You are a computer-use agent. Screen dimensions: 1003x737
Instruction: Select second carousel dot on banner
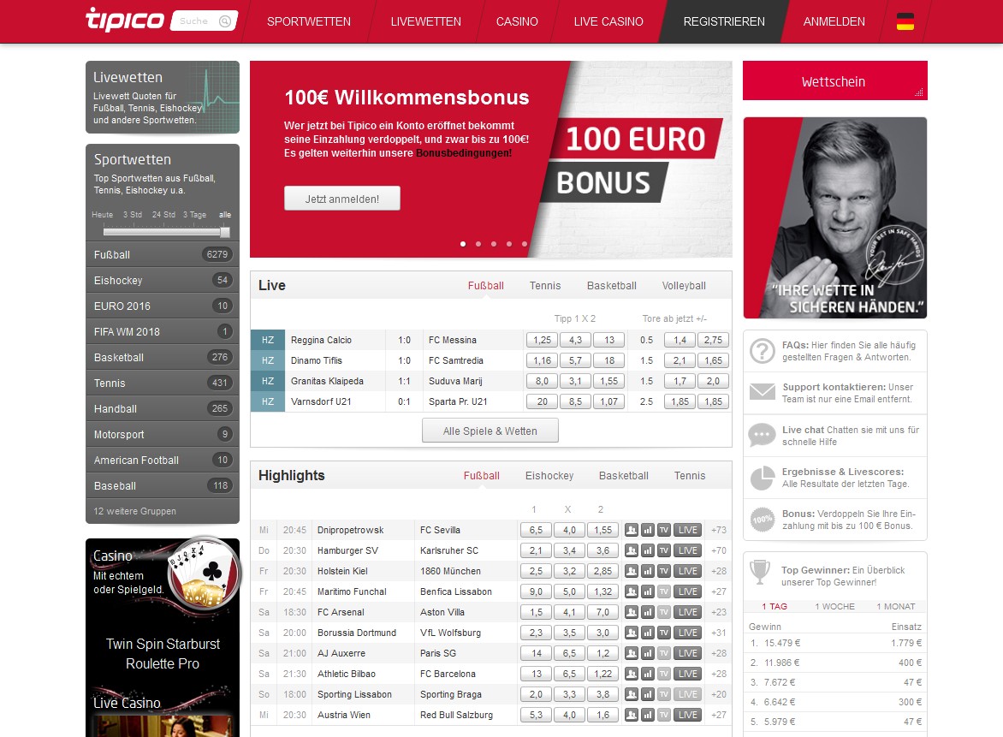click(478, 244)
